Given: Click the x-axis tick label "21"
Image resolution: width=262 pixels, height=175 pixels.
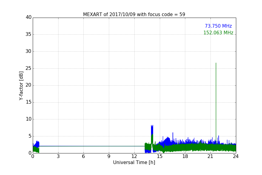Looking at the screenshot, I should [x=210, y=156].
